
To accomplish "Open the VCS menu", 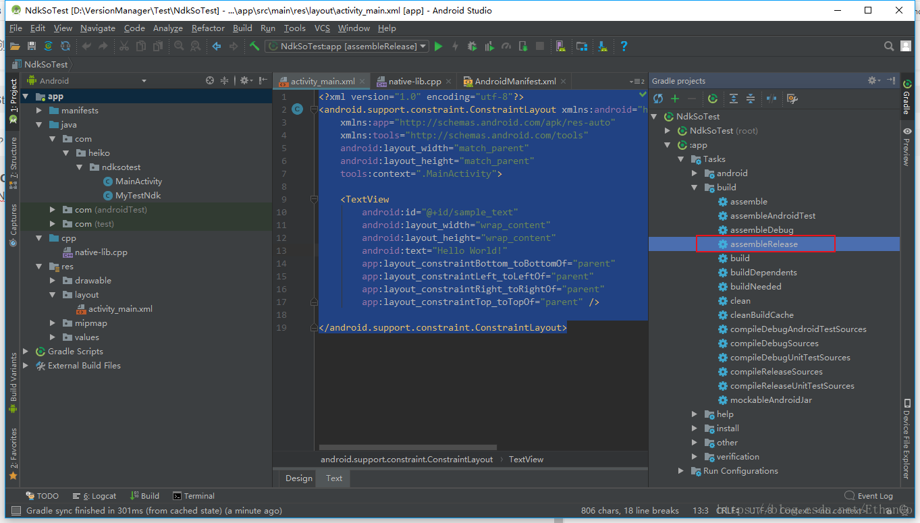I will (x=322, y=28).
